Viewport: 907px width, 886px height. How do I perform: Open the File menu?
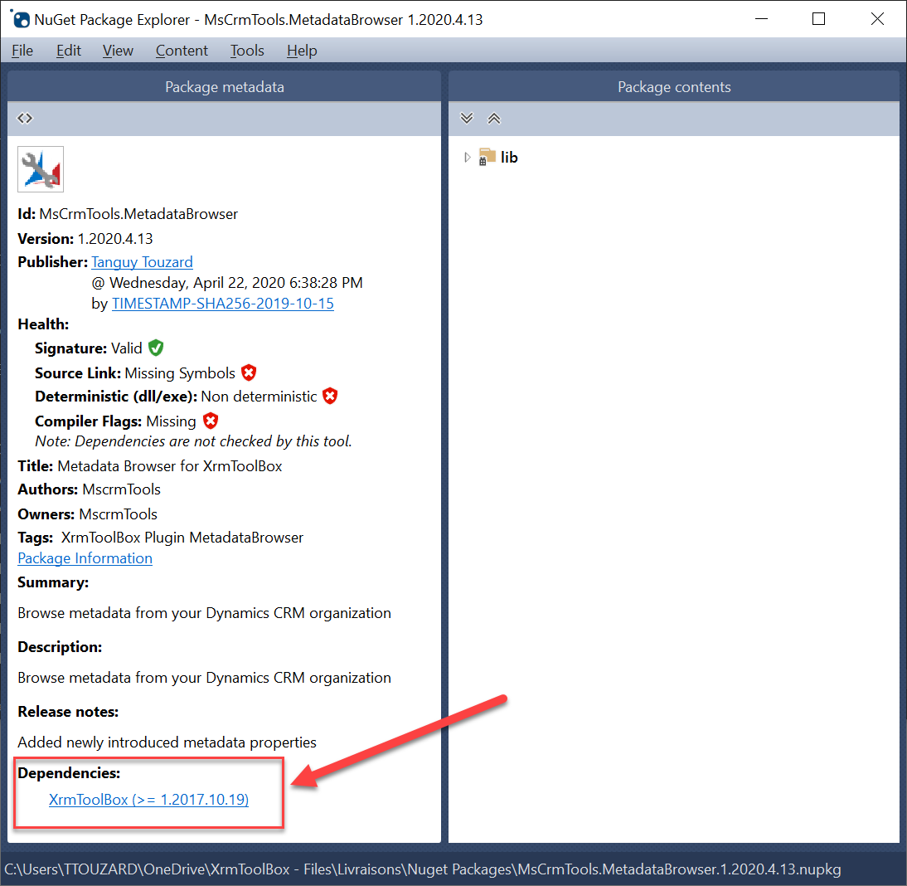22,51
